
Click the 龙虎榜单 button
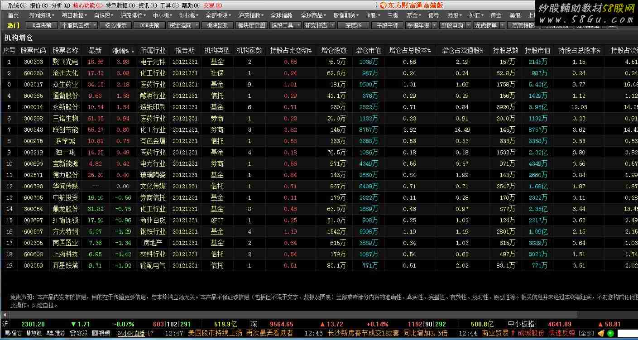pyautogui.click(x=489, y=25)
